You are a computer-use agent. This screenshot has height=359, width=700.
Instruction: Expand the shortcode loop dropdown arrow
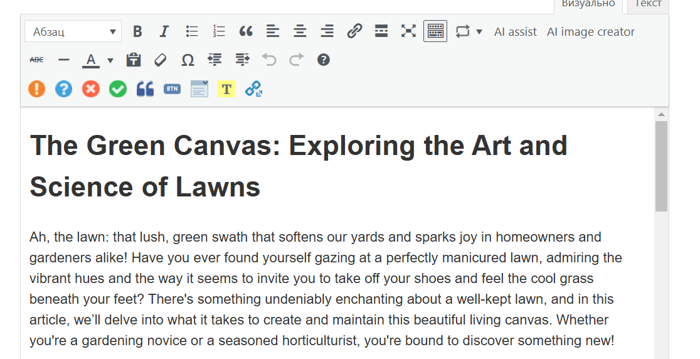click(x=479, y=31)
